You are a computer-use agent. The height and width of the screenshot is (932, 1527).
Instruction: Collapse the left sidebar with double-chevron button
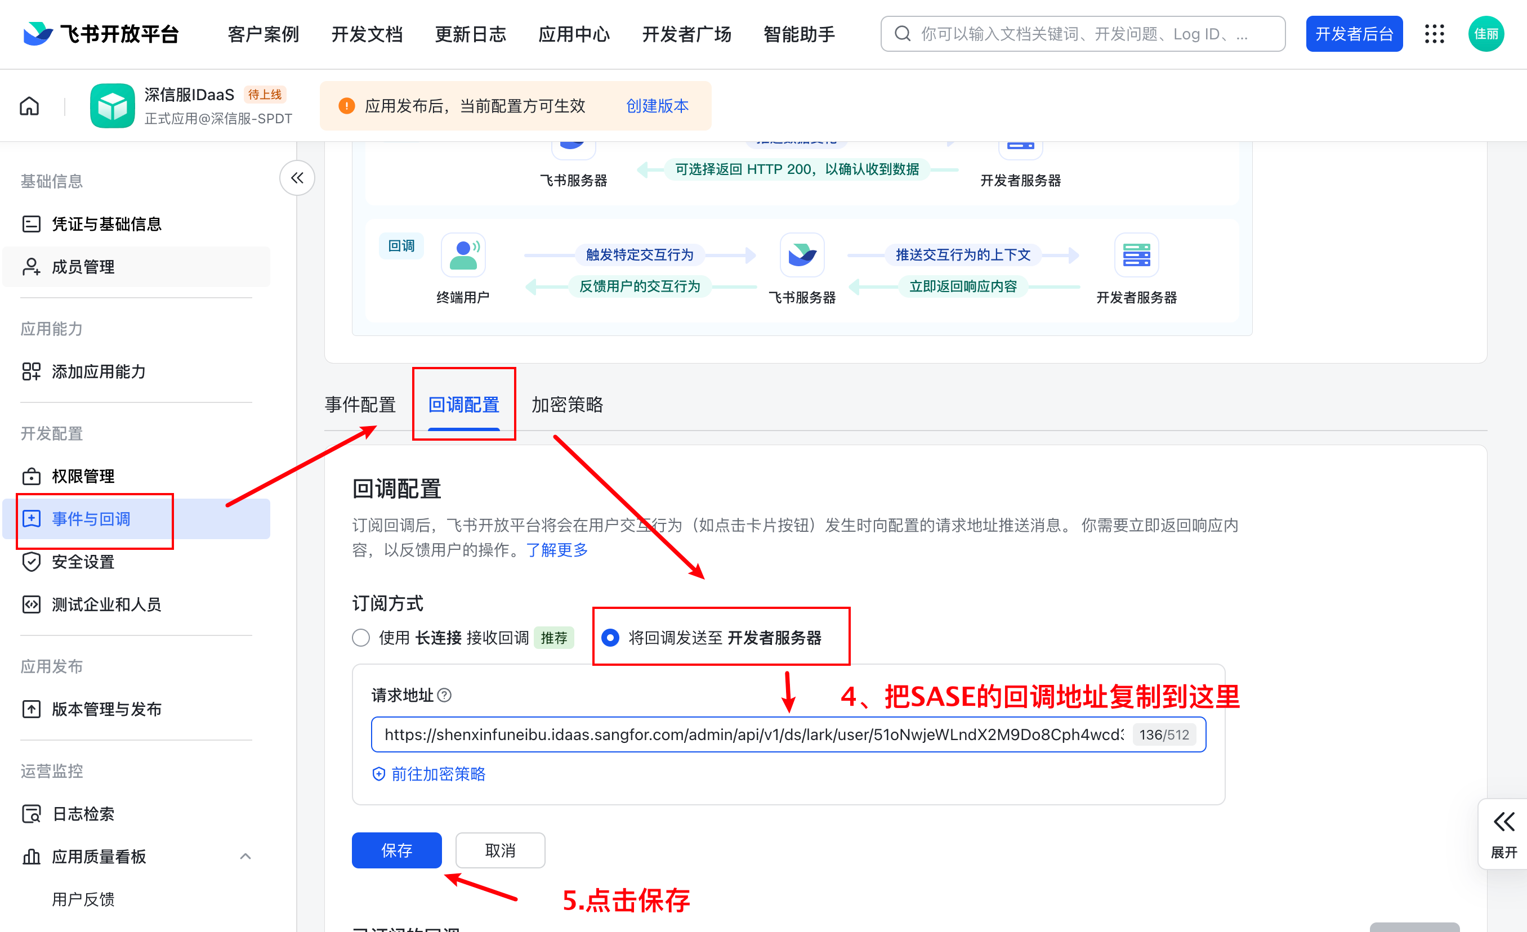click(x=297, y=178)
